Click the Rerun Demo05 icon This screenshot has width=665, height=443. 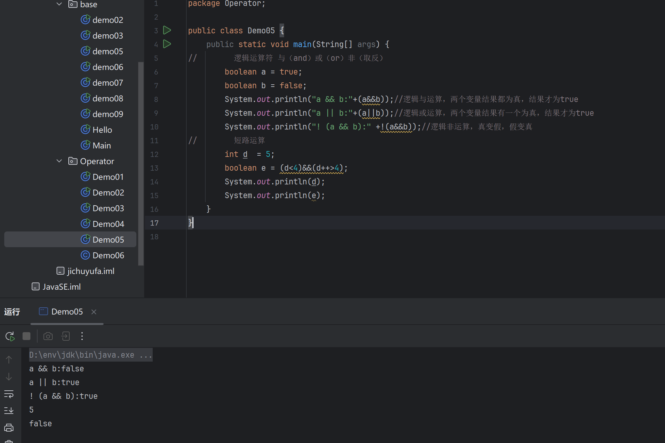point(10,336)
